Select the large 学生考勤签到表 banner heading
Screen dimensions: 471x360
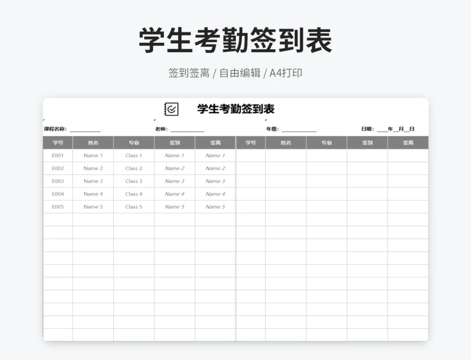[235, 41]
